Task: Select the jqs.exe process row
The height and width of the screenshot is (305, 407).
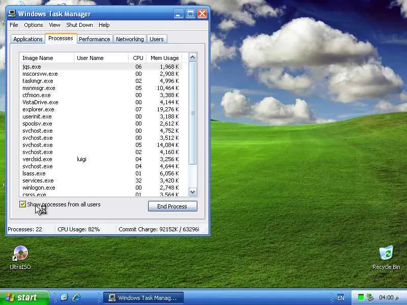Action: click(x=101, y=67)
